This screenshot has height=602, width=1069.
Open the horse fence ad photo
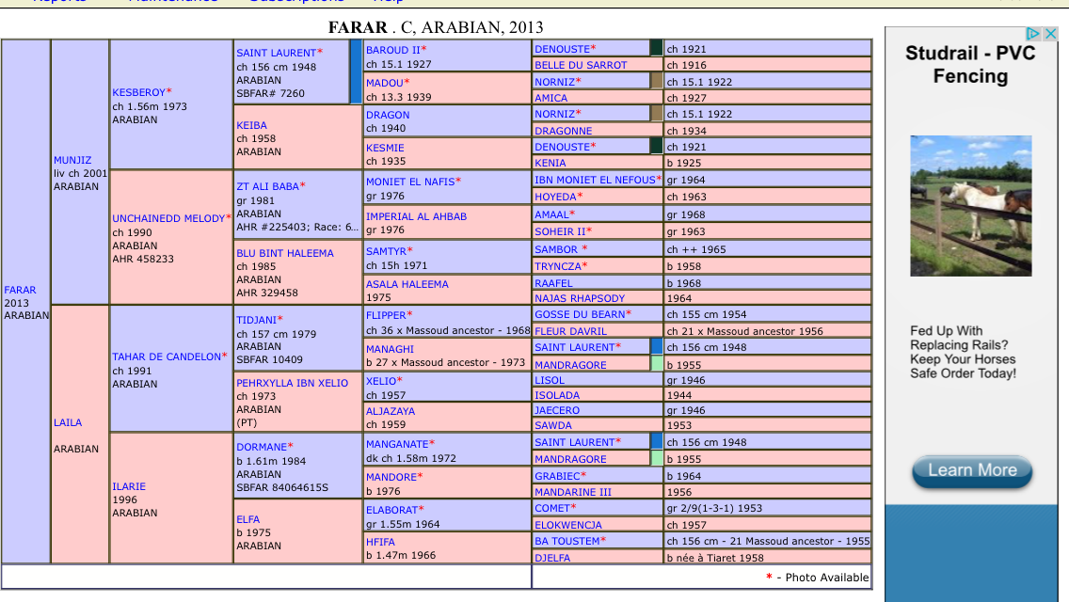971,206
